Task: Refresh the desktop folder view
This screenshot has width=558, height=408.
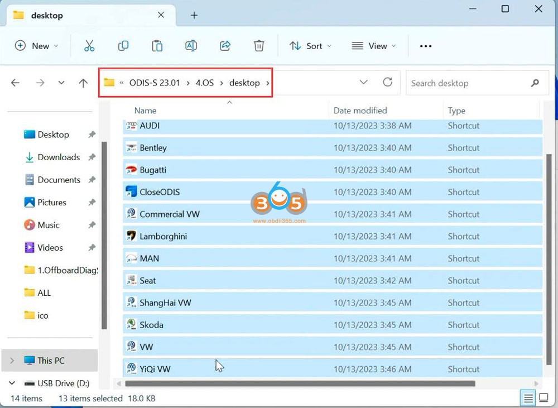Action: (388, 82)
